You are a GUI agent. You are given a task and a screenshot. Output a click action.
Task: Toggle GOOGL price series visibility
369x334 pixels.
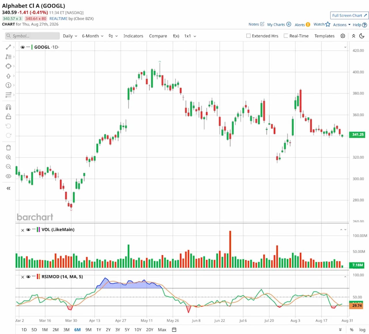(x=22, y=47)
